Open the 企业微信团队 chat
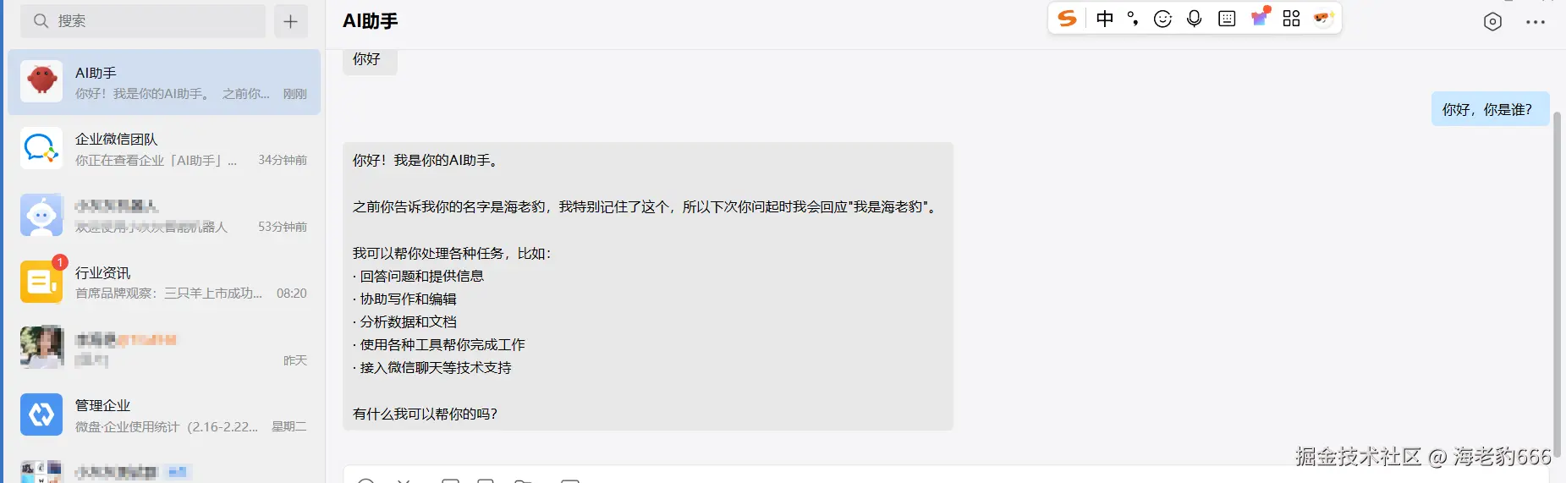 pyautogui.click(x=164, y=149)
